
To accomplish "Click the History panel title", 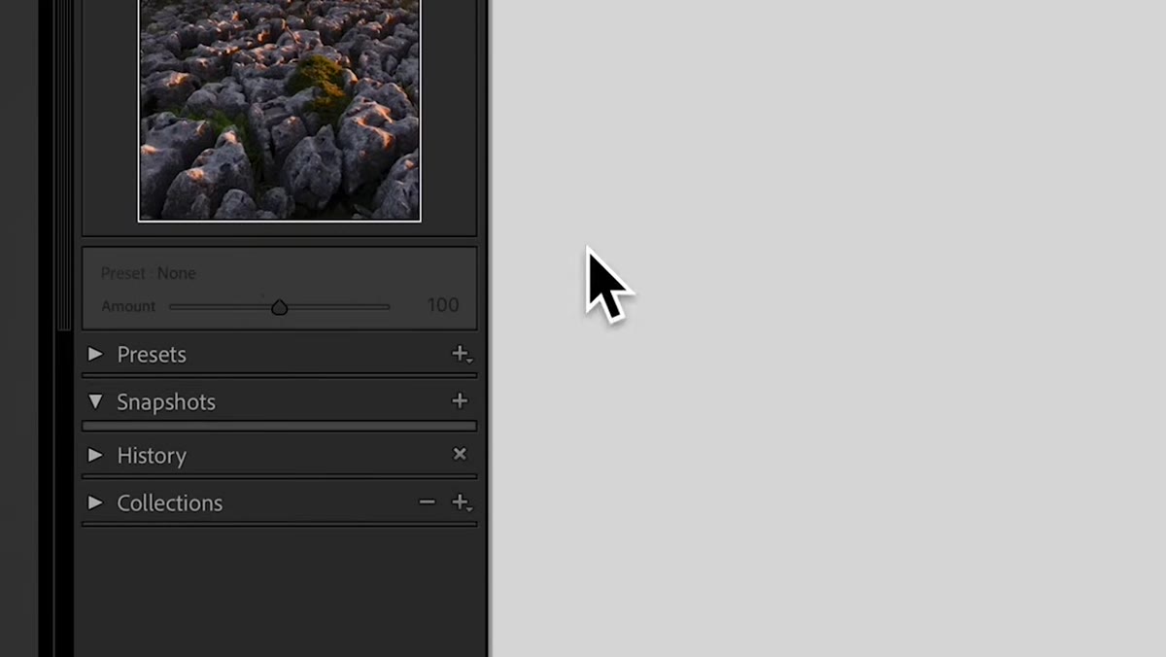I will pos(152,456).
